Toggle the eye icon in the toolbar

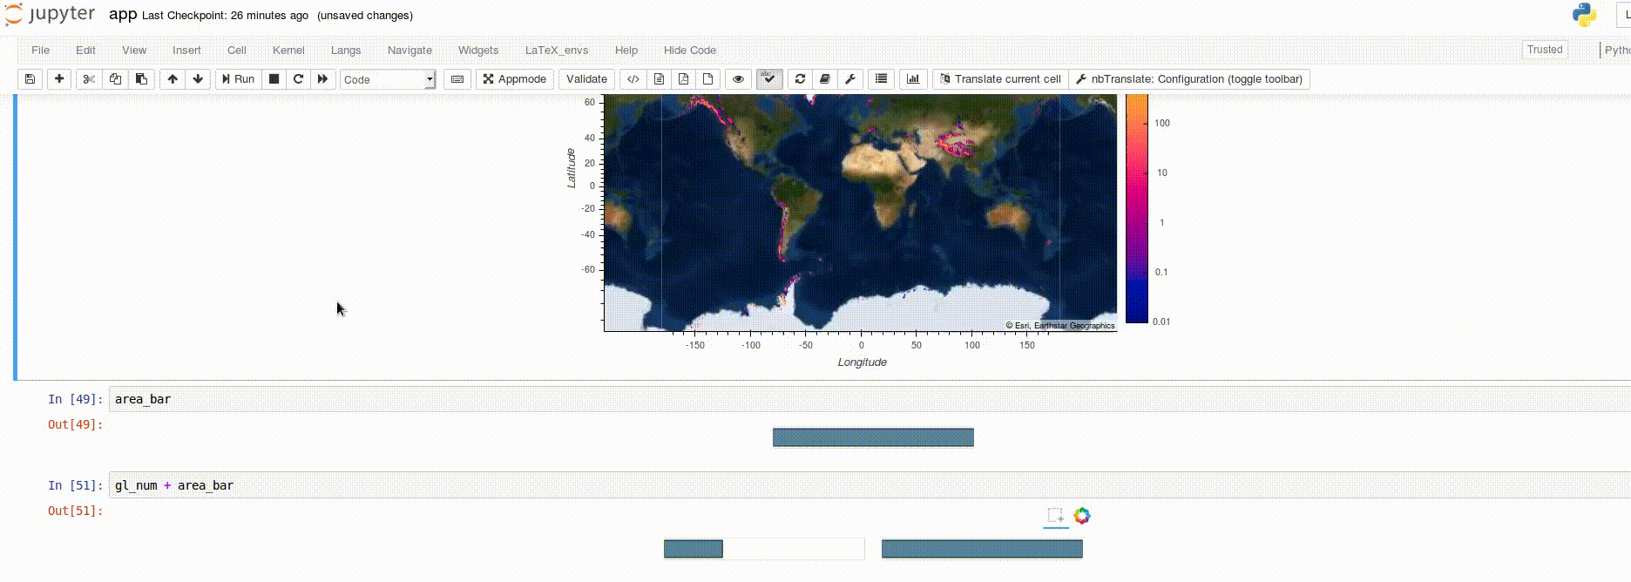738,79
